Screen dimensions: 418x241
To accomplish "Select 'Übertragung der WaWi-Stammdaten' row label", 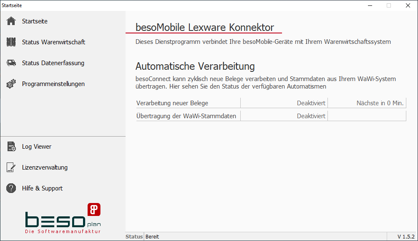I will tap(186, 116).
